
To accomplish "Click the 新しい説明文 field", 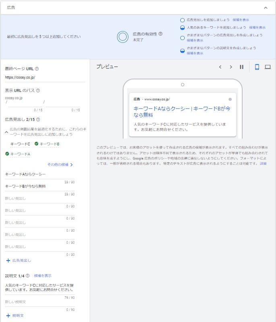I will click(x=39, y=302).
